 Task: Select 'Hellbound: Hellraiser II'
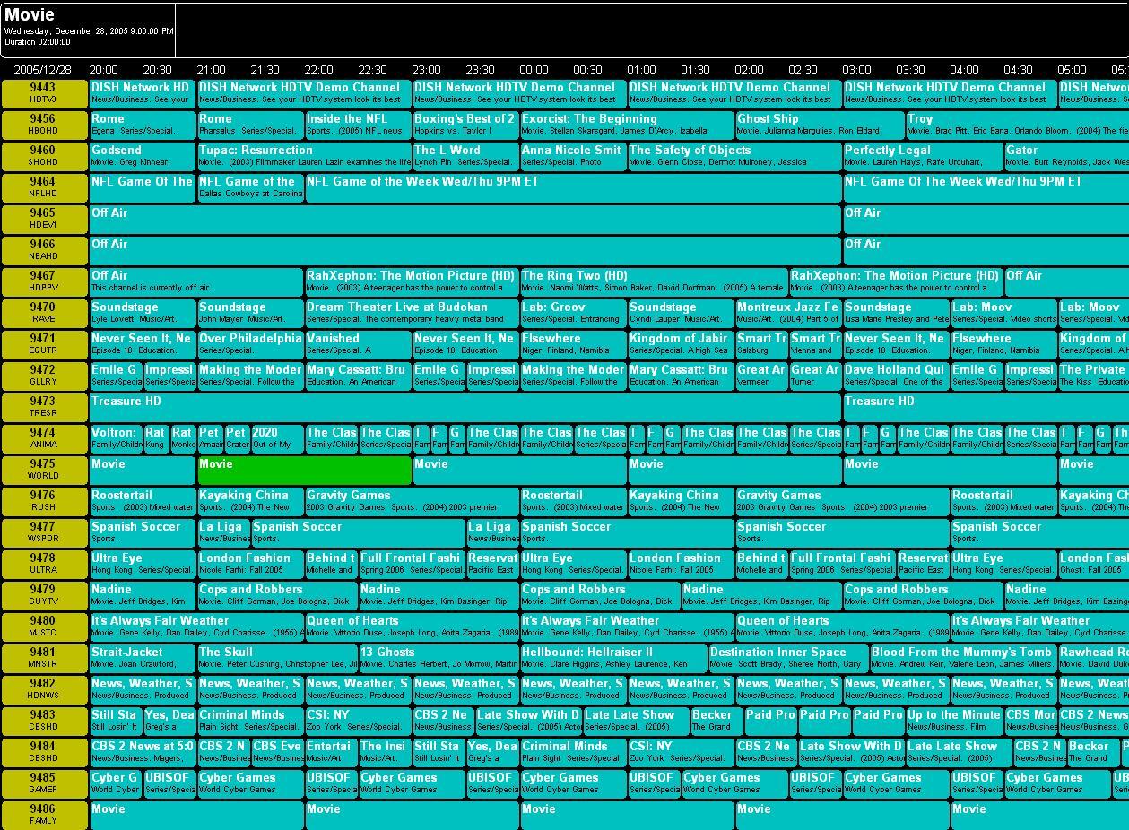coord(614,659)
